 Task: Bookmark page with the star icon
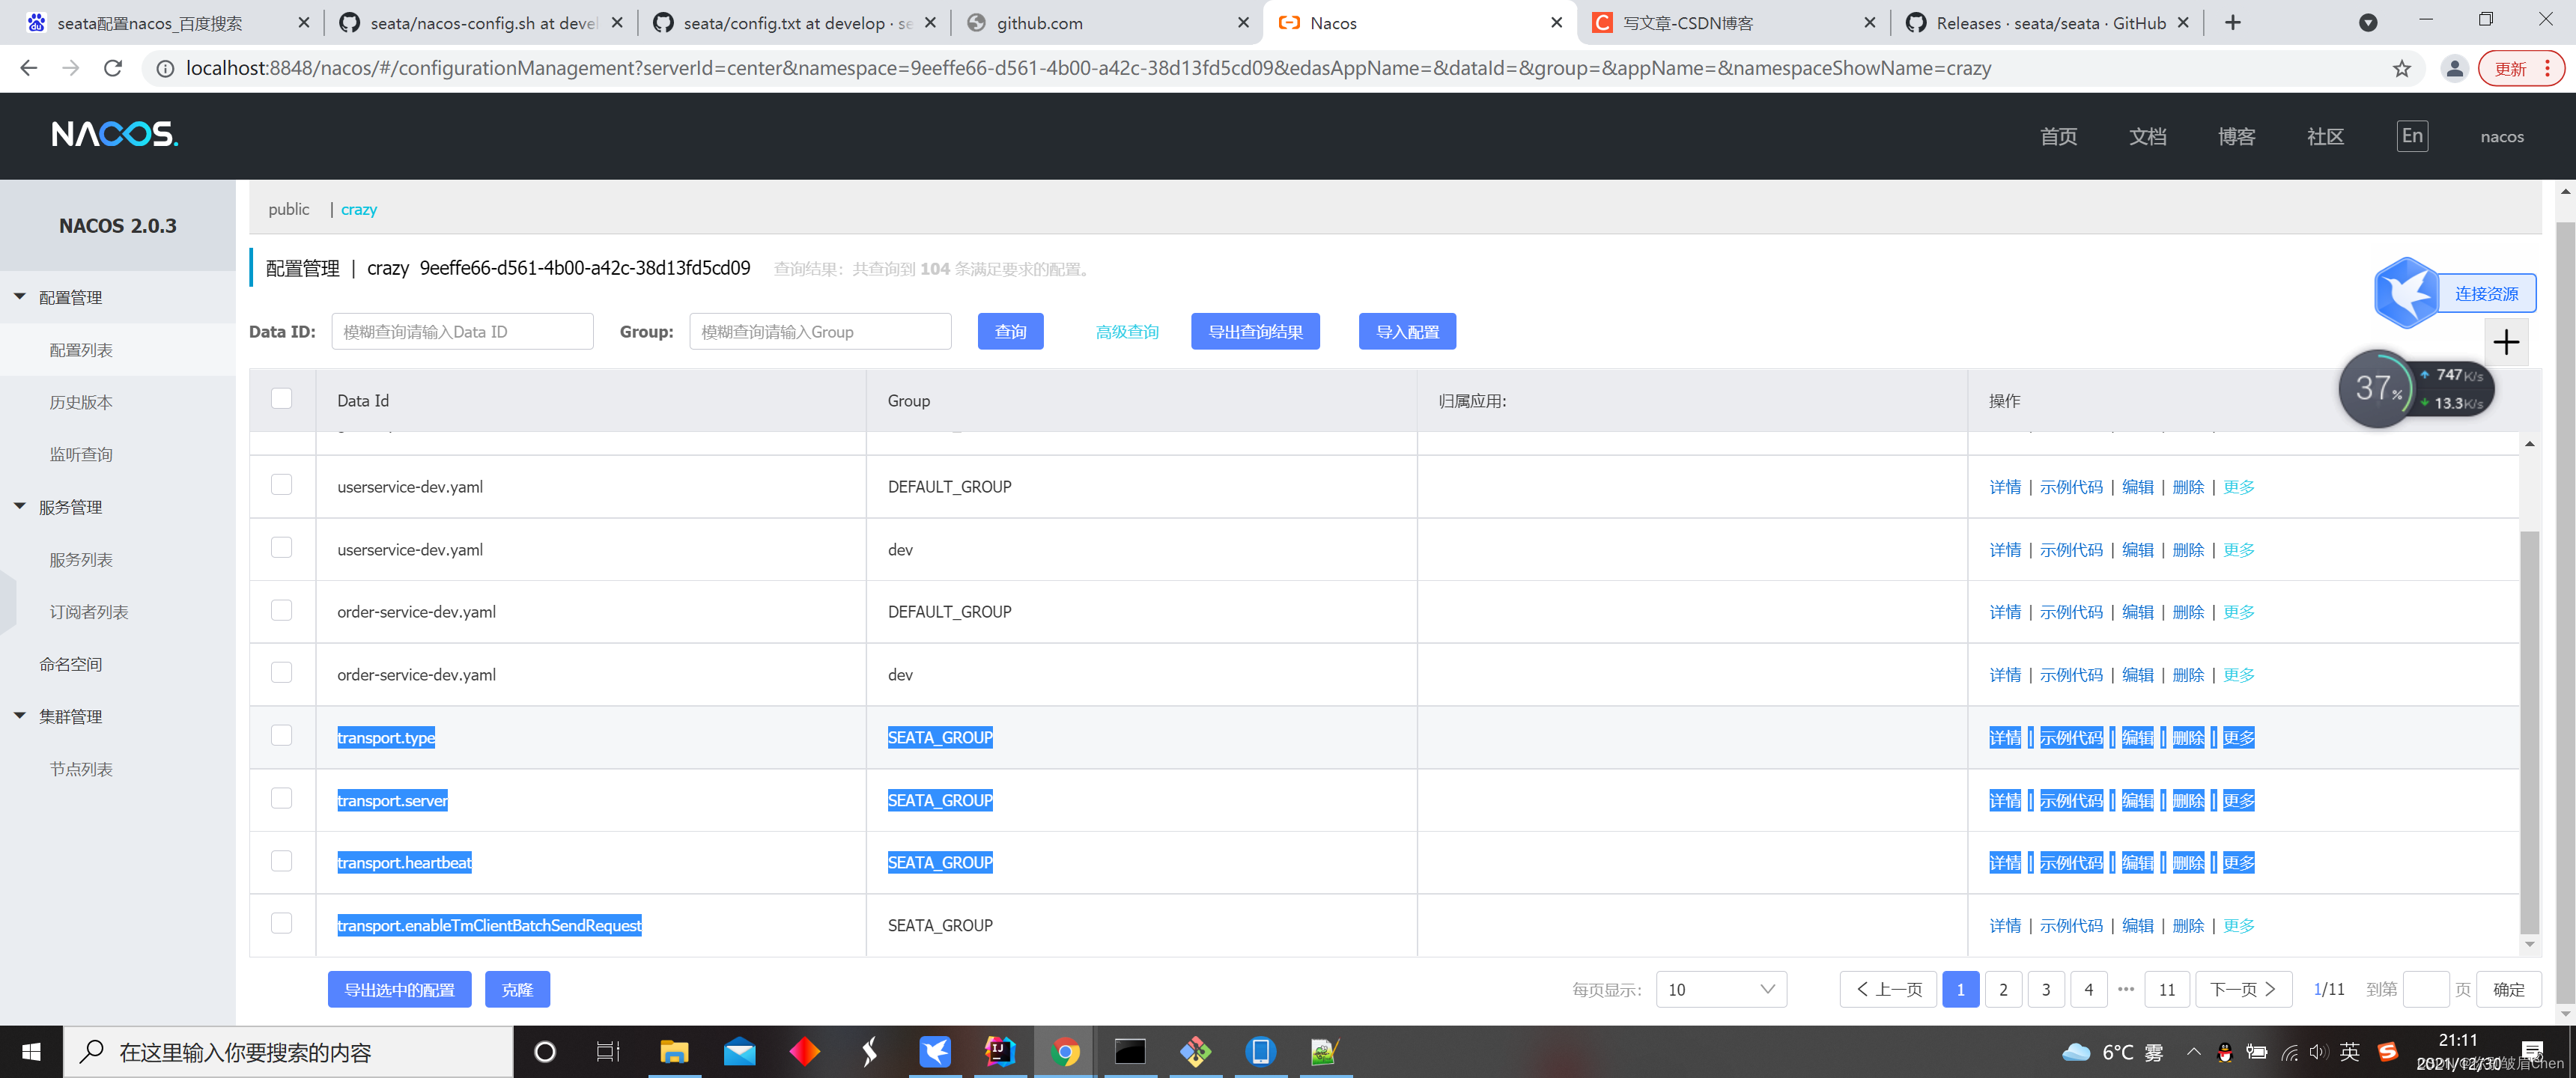coord(2401,68)
